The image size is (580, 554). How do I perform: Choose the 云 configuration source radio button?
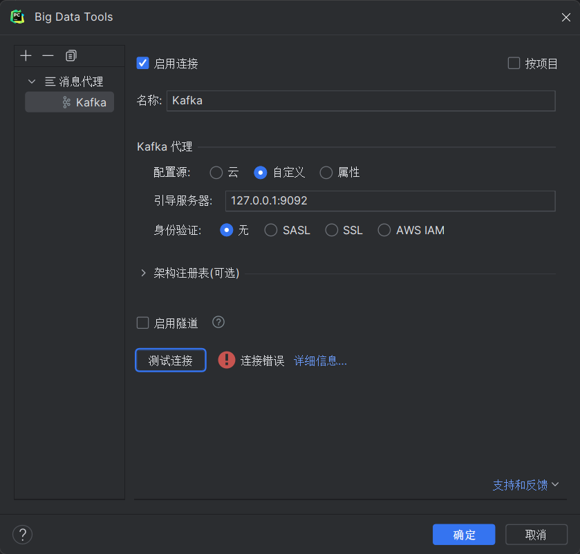click(216, 173)
